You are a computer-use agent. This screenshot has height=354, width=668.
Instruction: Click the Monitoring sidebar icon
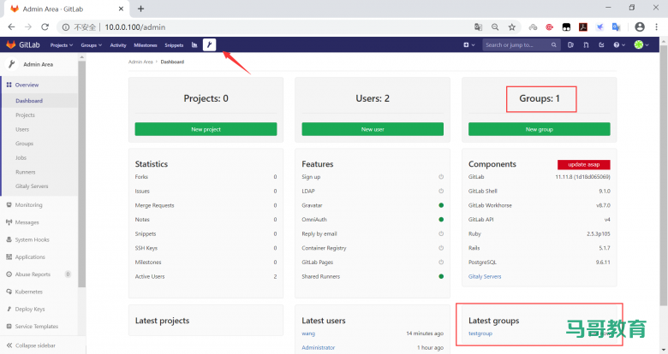(x=9, y=204)
